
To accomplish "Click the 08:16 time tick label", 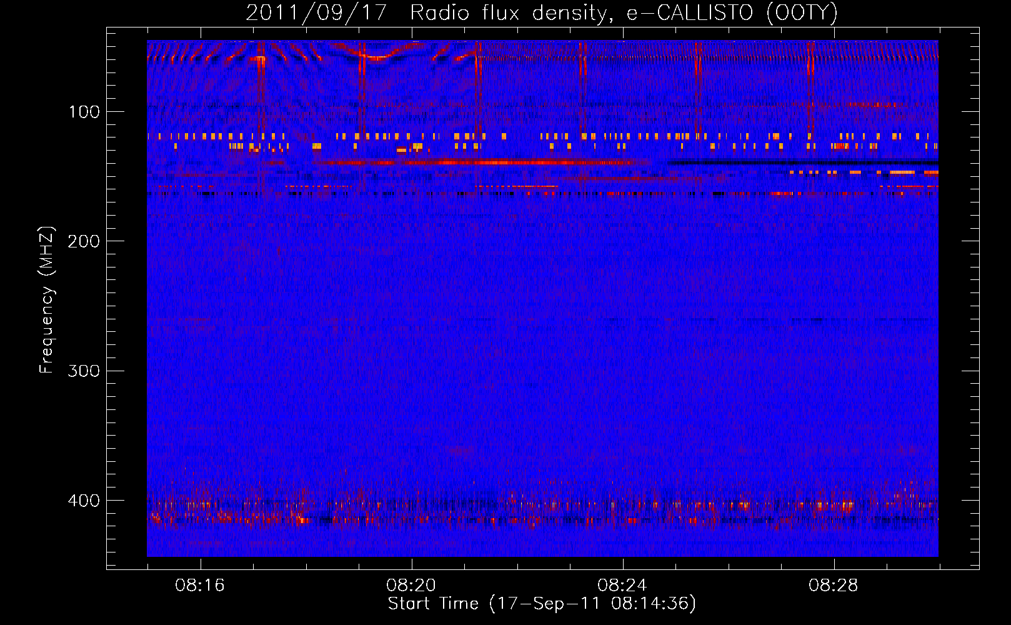I will [x=200, y=586].
